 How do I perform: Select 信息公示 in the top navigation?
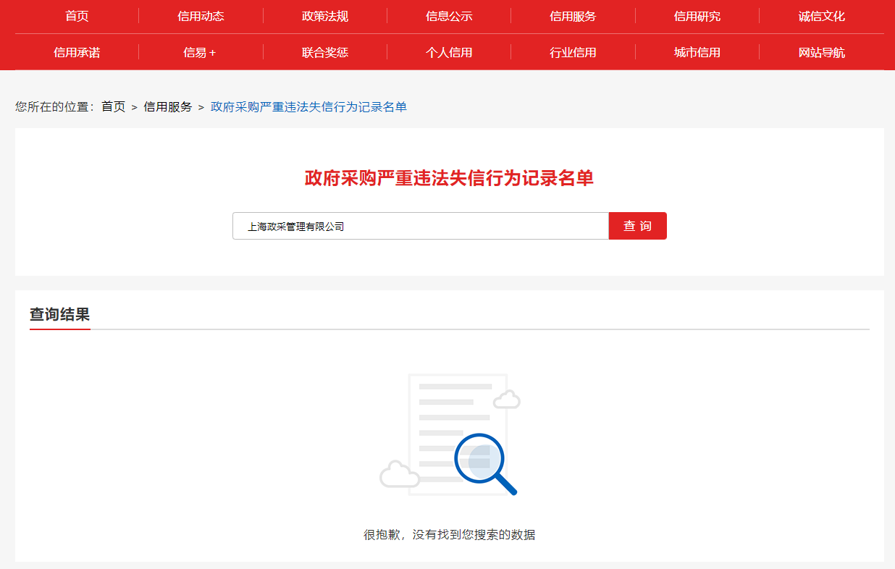pyautogui.click(x=449, y=16)
